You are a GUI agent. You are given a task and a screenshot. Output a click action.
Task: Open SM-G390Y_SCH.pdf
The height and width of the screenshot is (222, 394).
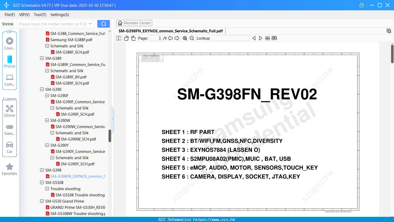[x=75, y=164]
